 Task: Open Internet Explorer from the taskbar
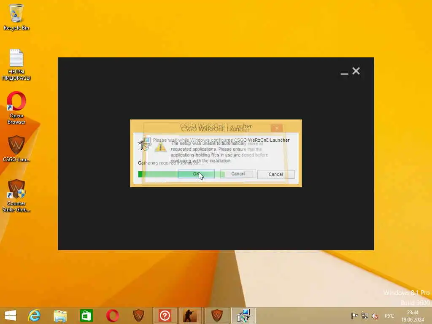[35, 316]
